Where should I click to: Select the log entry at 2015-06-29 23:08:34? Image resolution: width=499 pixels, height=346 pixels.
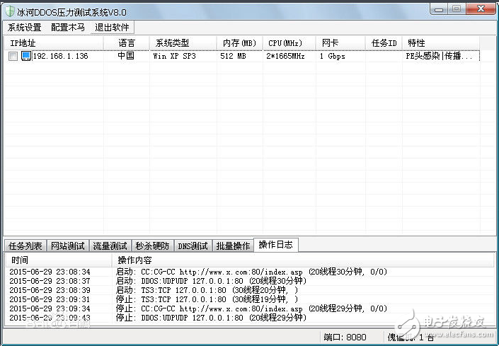coord(50,272)
